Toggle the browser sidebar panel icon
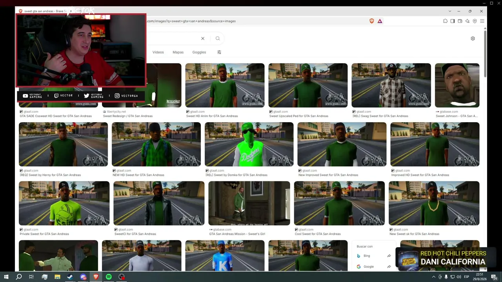 click(453, 21)
